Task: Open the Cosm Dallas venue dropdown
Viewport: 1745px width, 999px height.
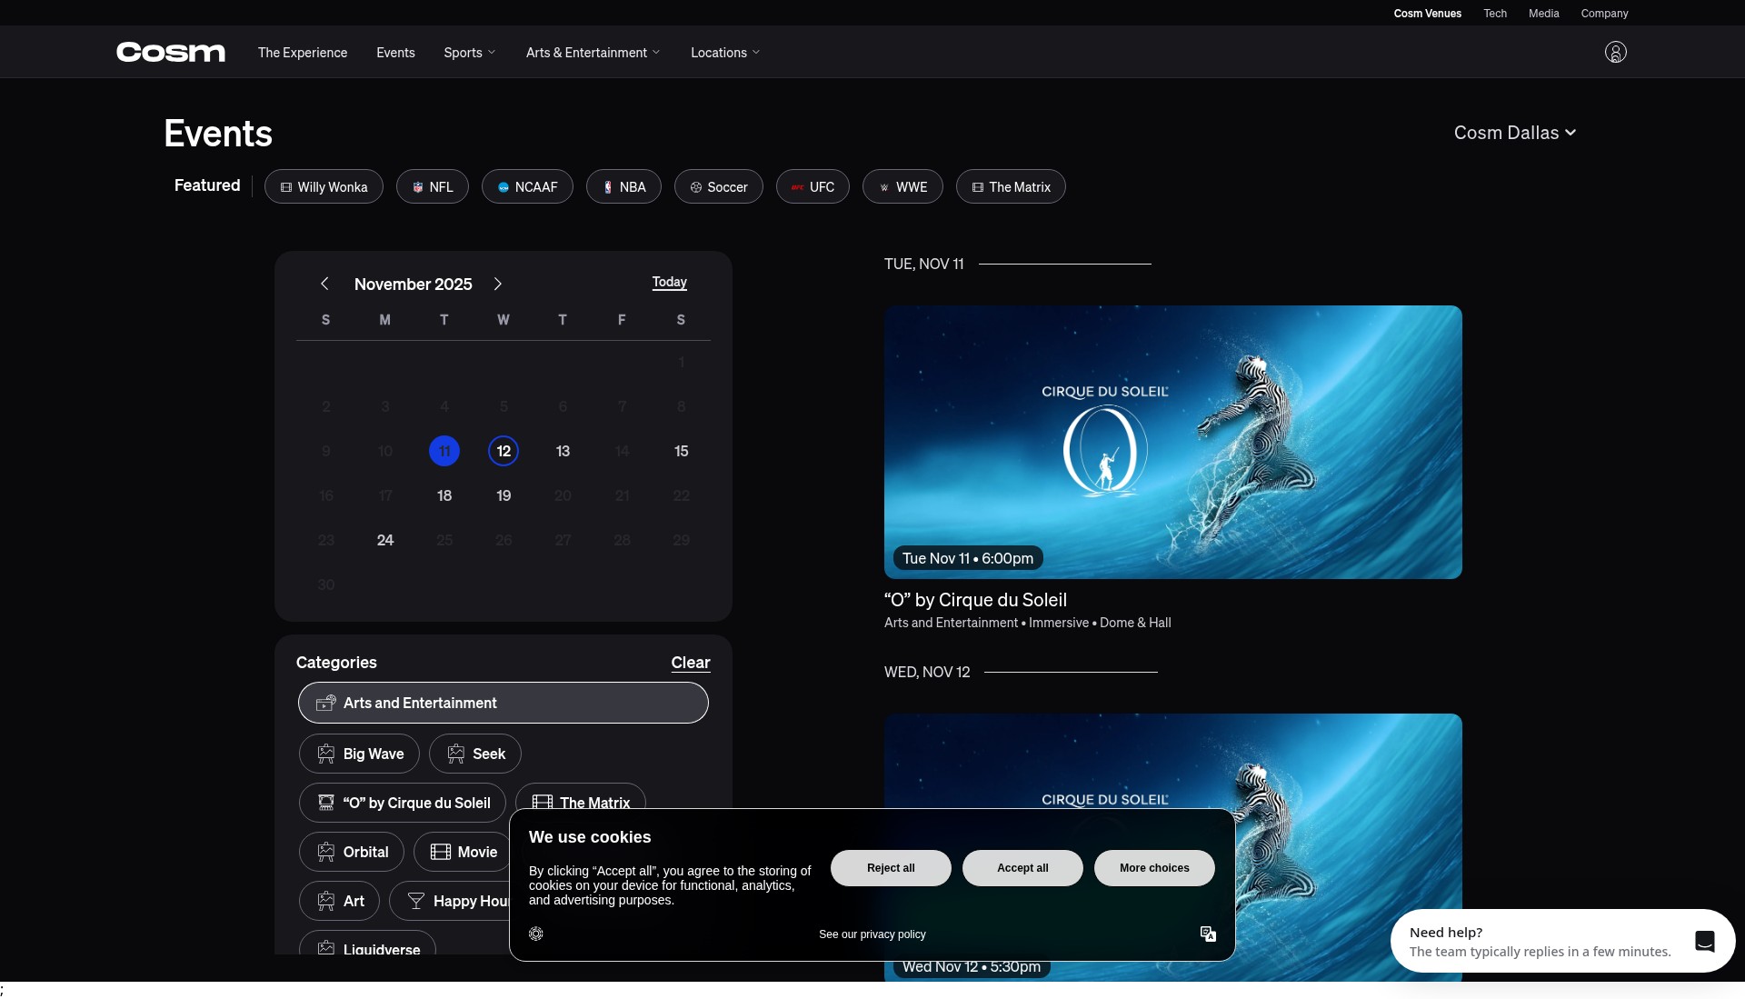Action: click(x=1514, y=133)
